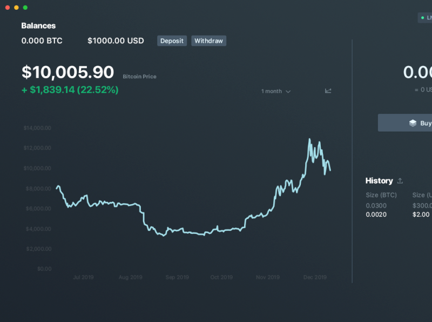The image size is (432, 322).
Task: Select the 0.000 BTC balance
Action: (x=42, y=41)
